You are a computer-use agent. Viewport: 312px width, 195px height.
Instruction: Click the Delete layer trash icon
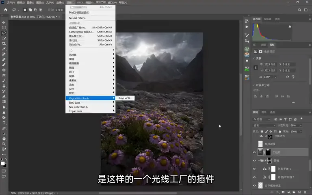[305, 192]
